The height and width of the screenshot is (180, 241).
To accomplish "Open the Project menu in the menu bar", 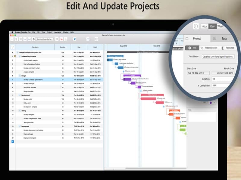I will (x=49, y=31).
